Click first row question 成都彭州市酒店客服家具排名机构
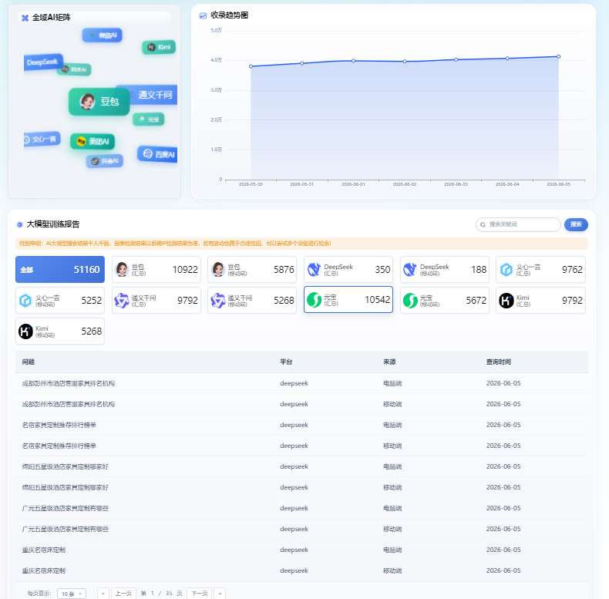609x599 pixels. (69, 383)
